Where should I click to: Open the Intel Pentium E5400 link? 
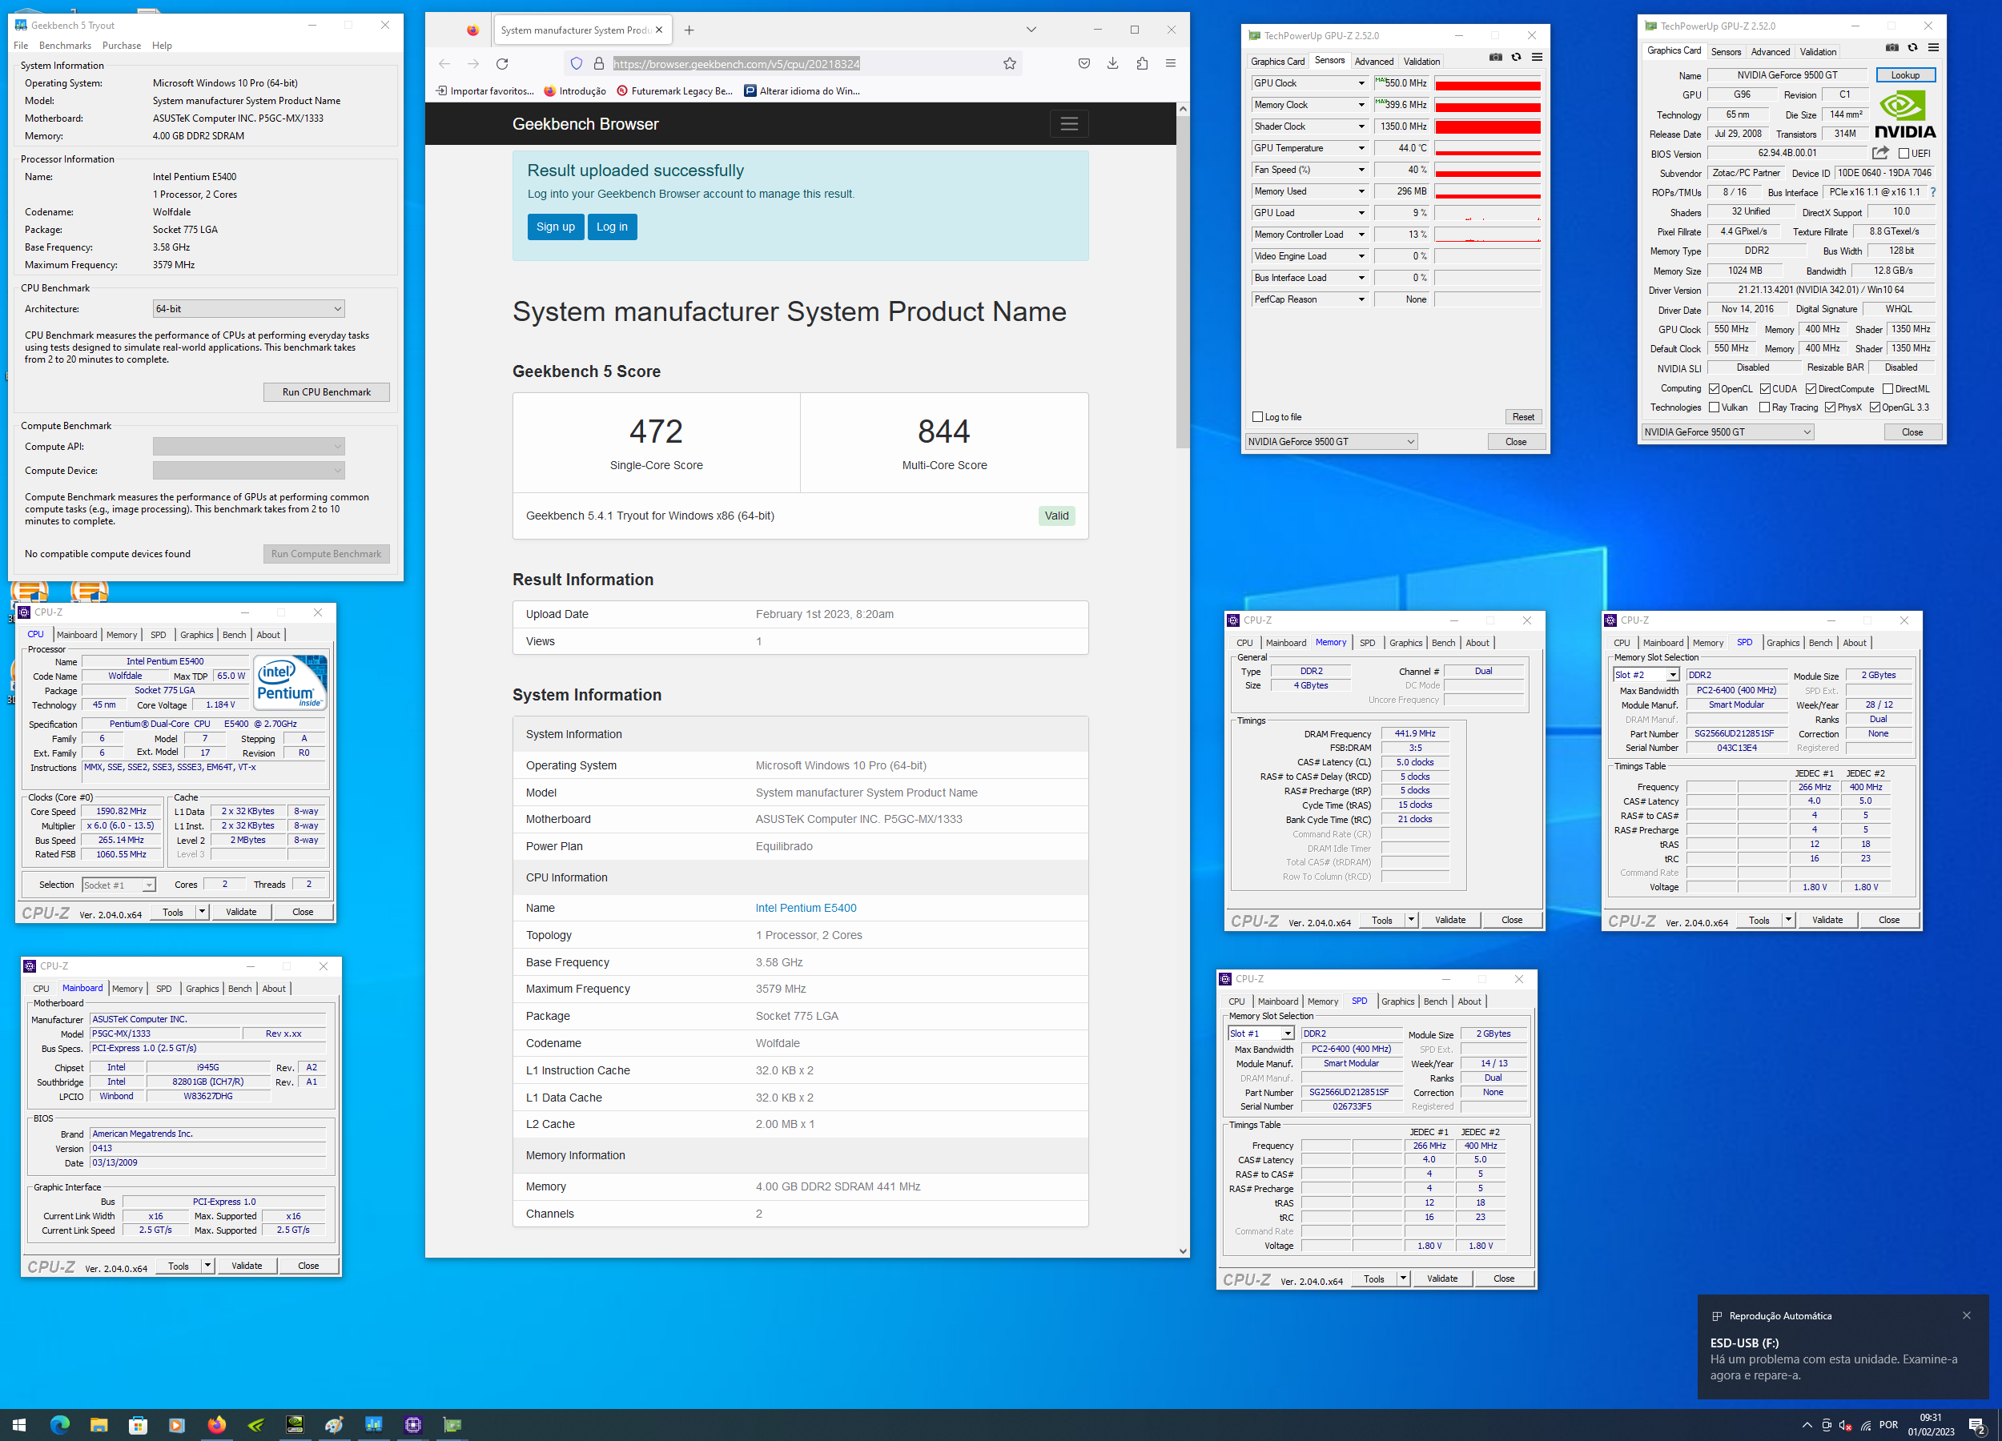[x=805, y=908]
